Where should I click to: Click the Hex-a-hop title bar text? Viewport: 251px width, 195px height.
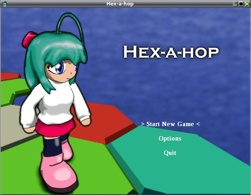point(120,4)
